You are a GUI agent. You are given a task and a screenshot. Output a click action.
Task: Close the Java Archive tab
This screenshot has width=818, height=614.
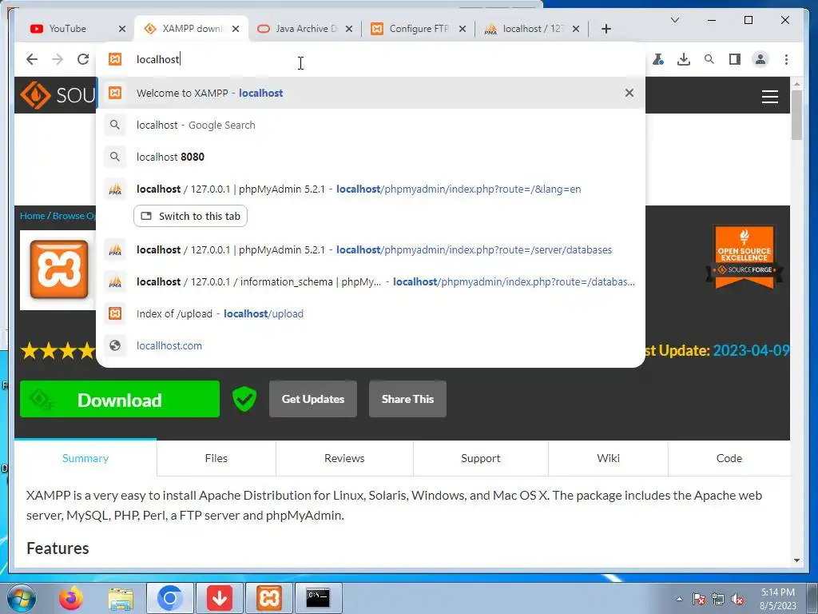pyautogui.click(x=349, y=29)
